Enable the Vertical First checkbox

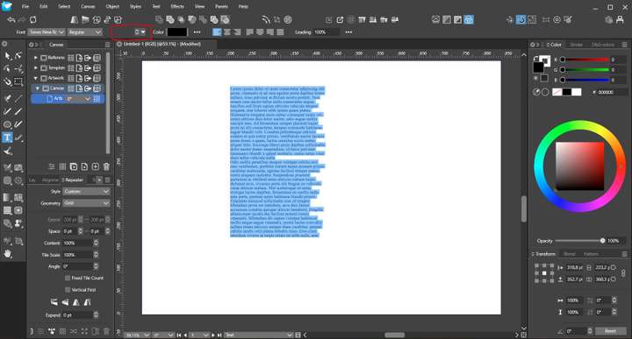[68, 290]
